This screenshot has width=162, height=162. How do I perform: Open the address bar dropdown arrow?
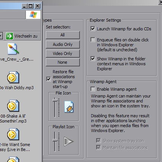point(1,36)
